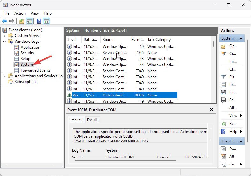
Task: Collapse the System section in Actions pane
Action: click(241, 38)
